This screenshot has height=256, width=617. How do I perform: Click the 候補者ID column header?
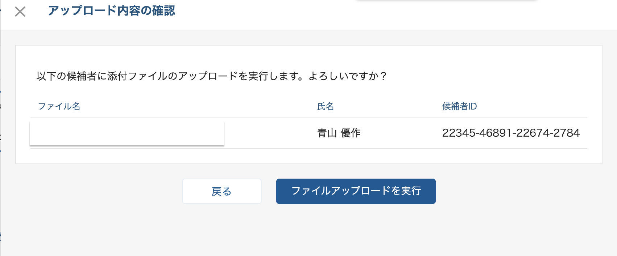[x=459, y=106]
